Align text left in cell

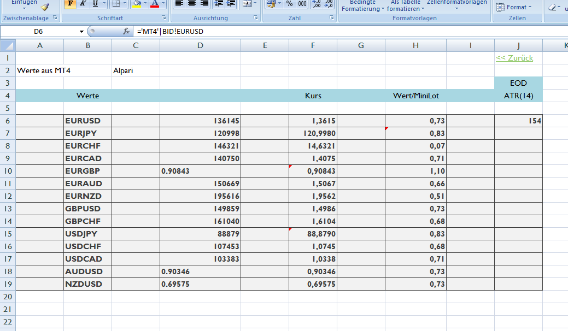(x=179, y=4)
